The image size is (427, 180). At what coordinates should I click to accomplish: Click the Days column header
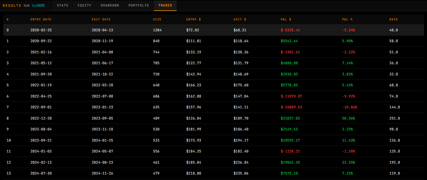pyautogui.click(x=393, y=20)
